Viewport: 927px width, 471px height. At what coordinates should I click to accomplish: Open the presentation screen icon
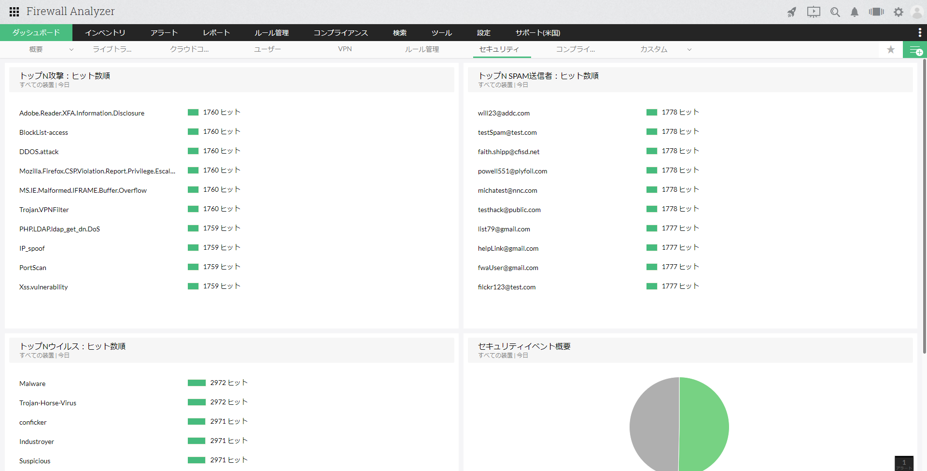tap(814, 12)
